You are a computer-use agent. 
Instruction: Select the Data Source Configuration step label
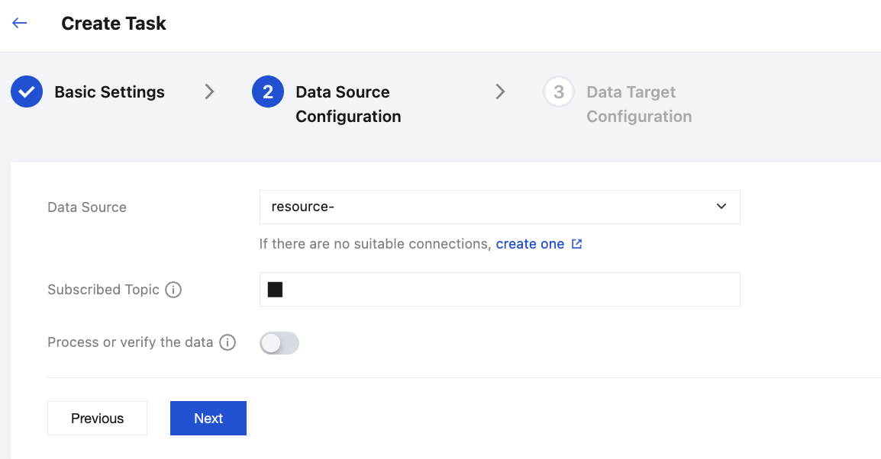(x=348, y=104)
